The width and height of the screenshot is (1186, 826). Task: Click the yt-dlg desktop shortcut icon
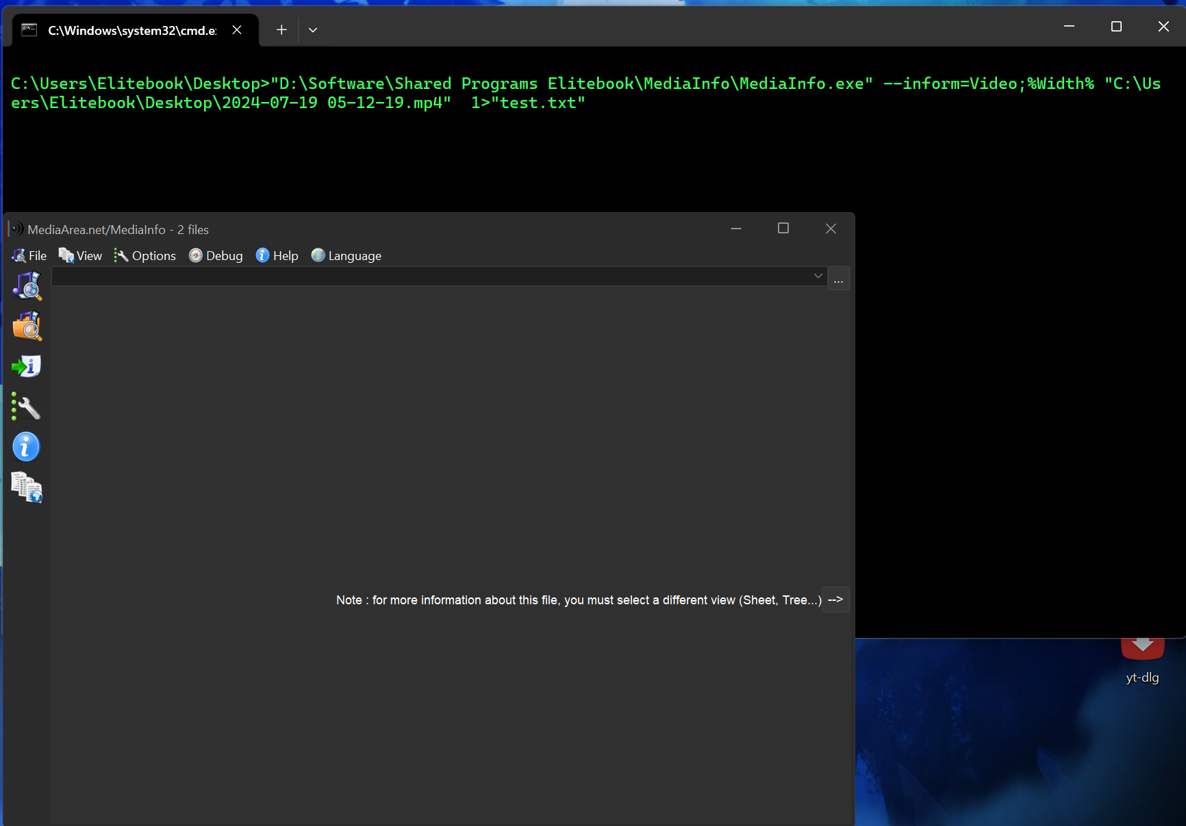pos(1143,662)
